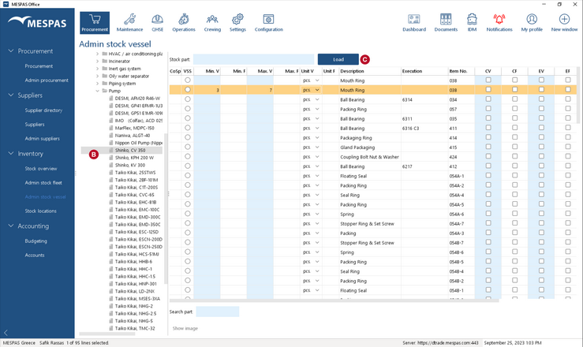Click the Load button

pyautogui.click(x=338, y=59)
